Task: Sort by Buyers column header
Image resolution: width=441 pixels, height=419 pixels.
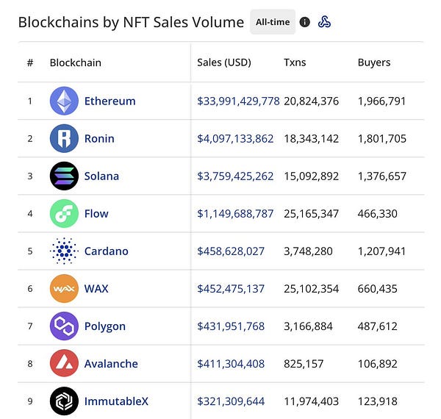Action: [374, 62]
